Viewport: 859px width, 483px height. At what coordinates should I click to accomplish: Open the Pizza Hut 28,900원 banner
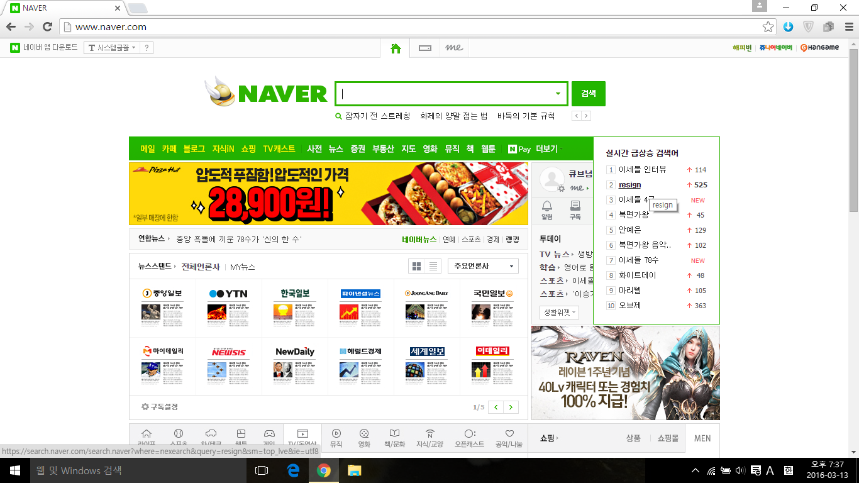pyautogui.click(x=328, y=194)
